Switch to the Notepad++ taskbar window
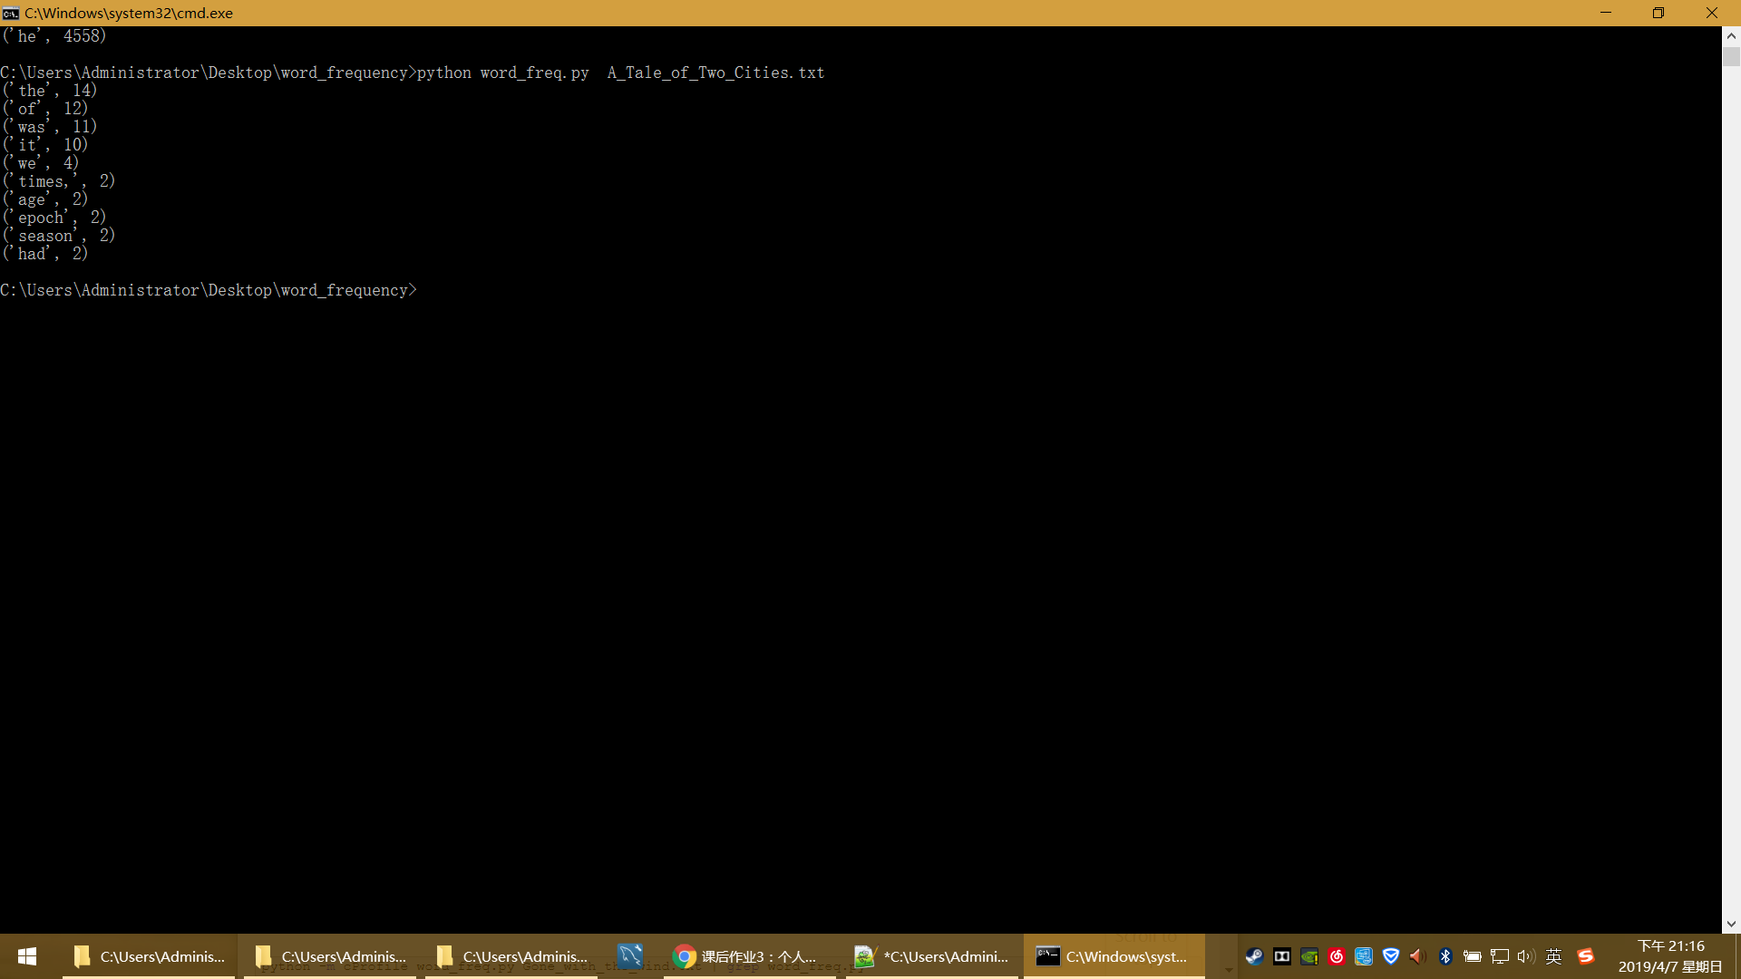 tap(932, 956)
